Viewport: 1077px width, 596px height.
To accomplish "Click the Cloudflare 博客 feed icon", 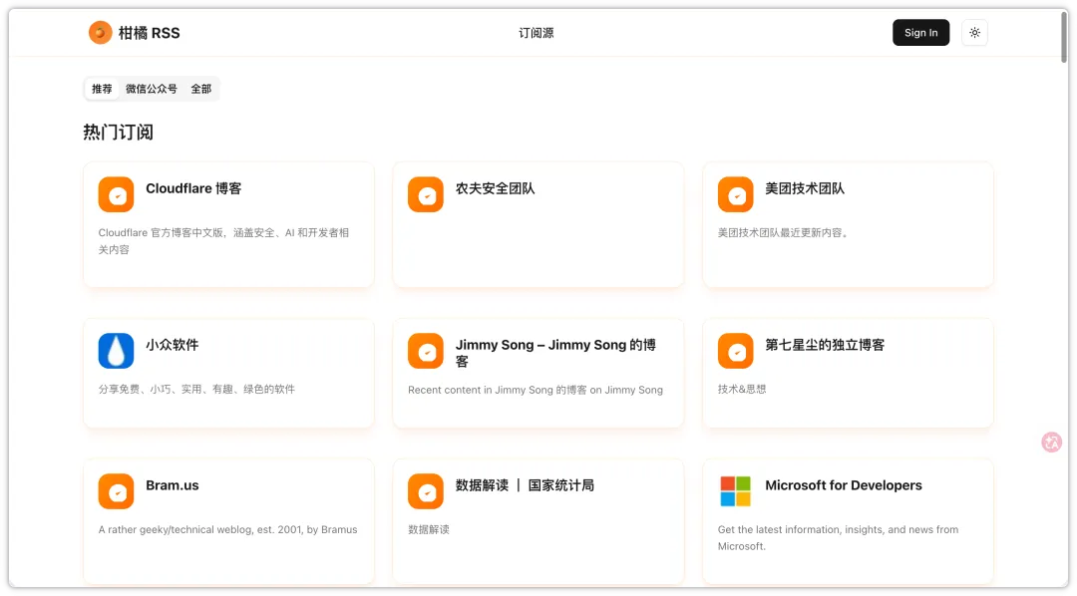I will [x=116, y=194].
